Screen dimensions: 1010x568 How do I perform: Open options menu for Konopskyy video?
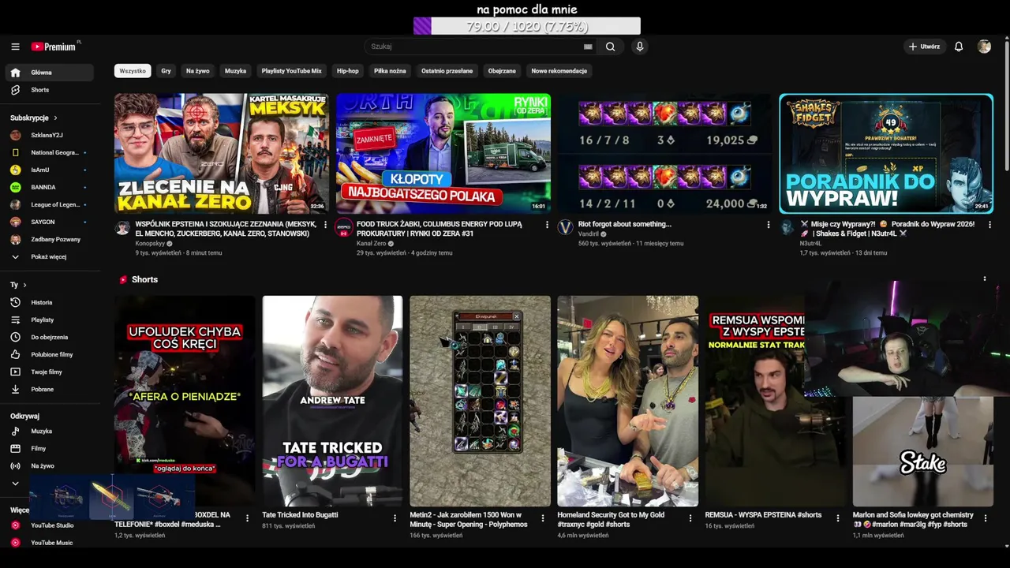(x=325, y=225)
